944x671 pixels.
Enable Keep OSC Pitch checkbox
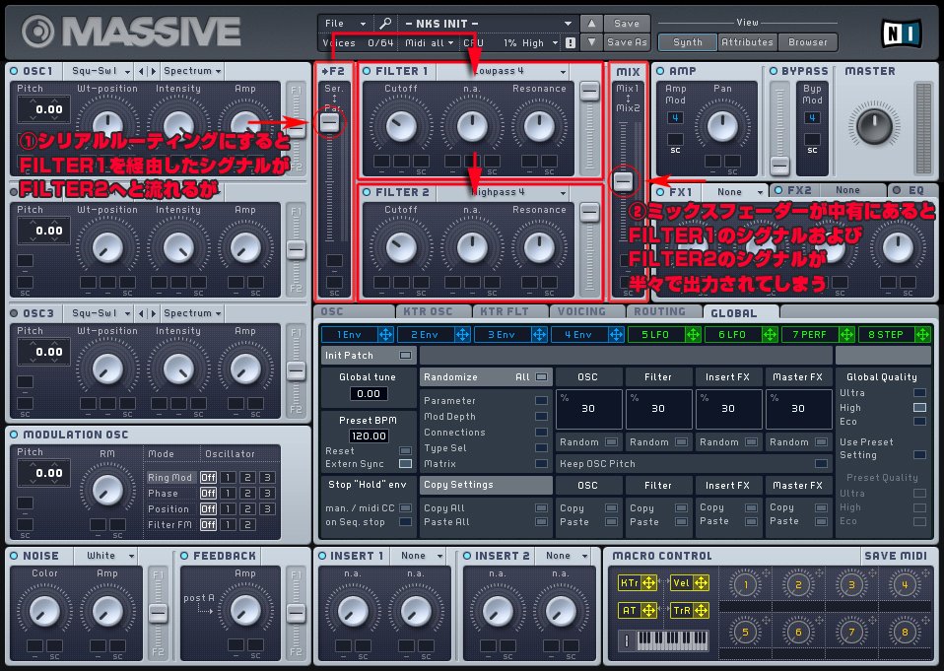point(821,464)
